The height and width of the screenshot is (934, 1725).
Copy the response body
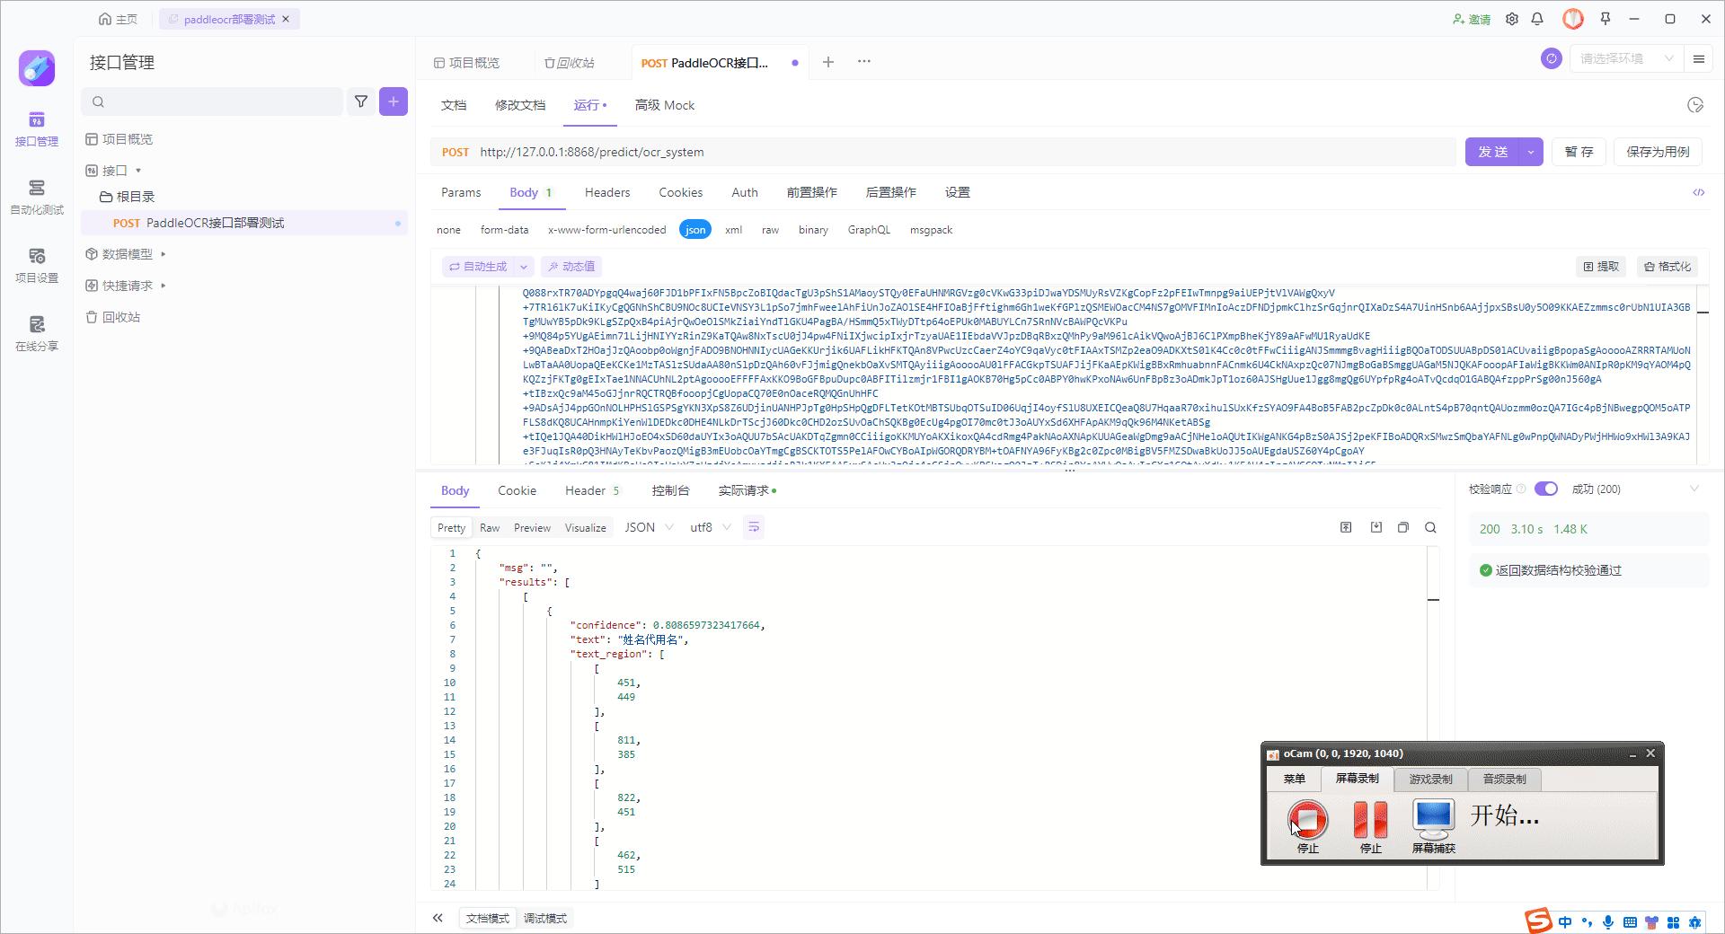(1403, 527)
